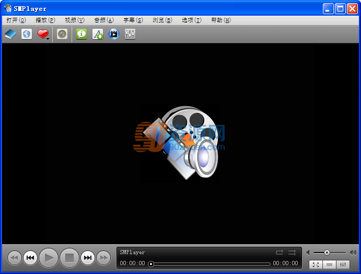Image resolution: width=361 pixels, height=274 pixels.
Task: Maximize the SMPlayer window
Action: [340, 9]
